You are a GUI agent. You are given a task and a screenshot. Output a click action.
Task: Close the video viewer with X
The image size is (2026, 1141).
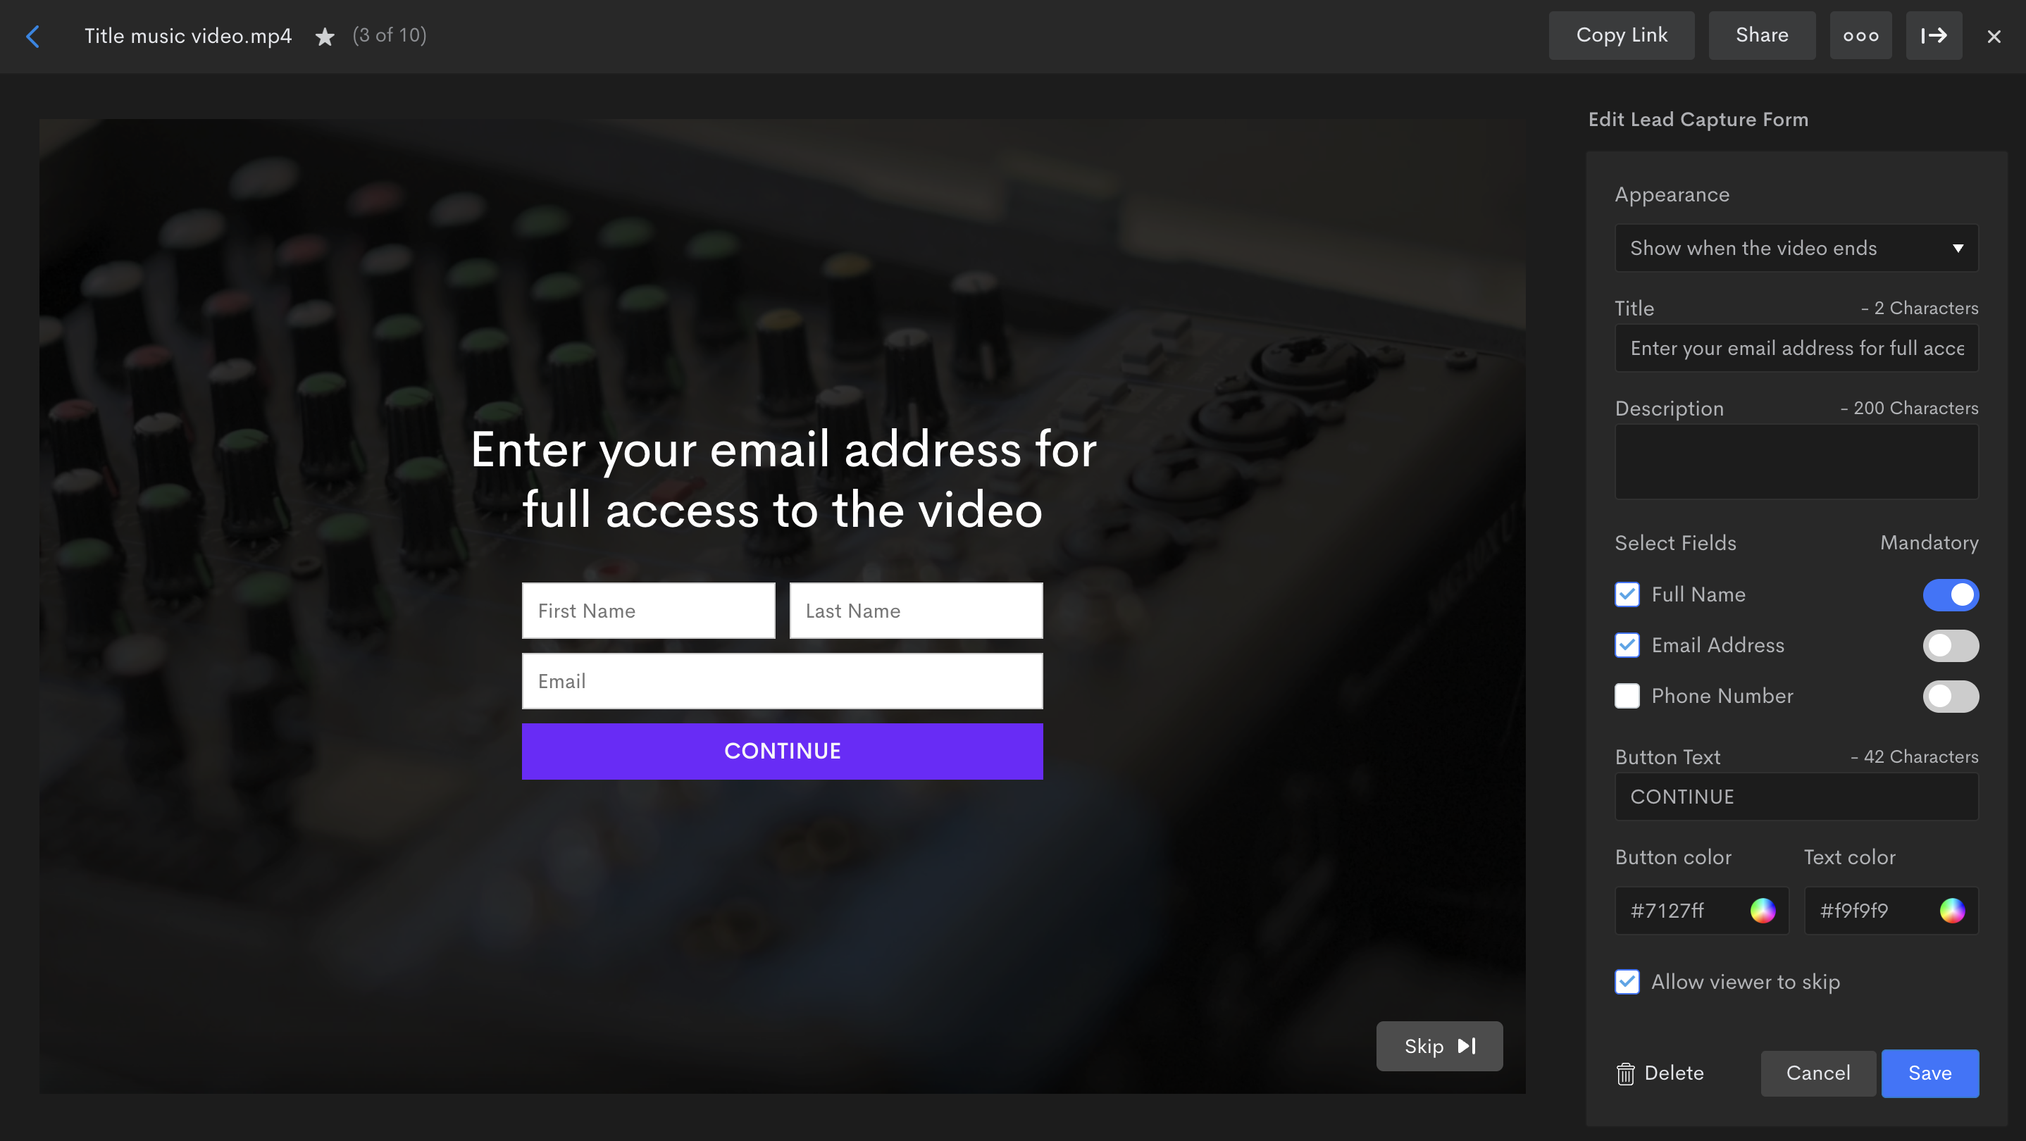tap(1994, 36)
